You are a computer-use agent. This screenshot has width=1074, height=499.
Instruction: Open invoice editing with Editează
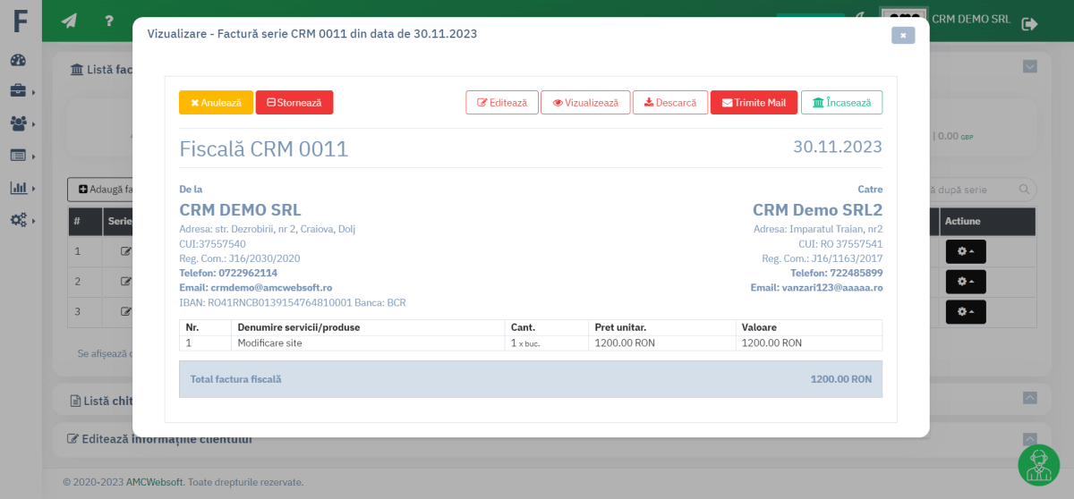click(x=502, y=103)
